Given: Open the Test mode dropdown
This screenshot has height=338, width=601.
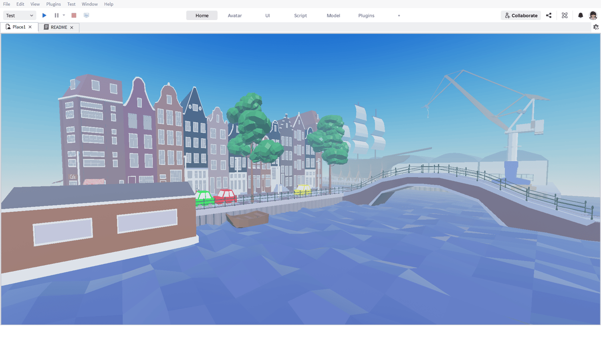Looking at the screenshot, I should tap(20, 15).
